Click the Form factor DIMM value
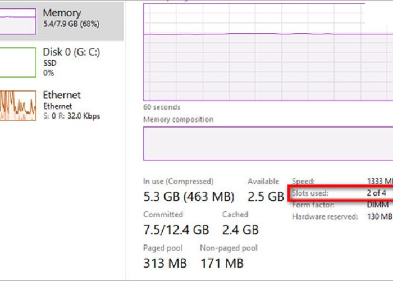Screen dimensions: 393x281 (x=377, y=205)
